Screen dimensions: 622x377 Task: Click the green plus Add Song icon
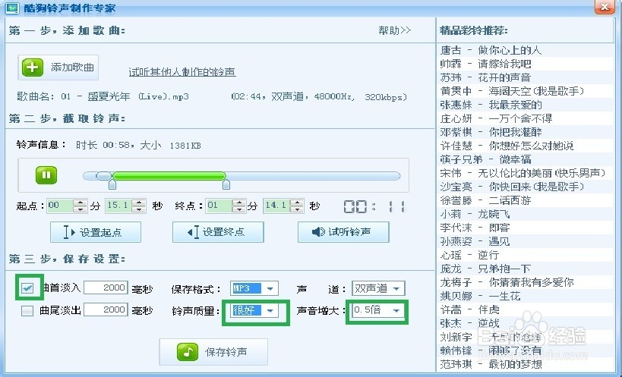point(33,68)
